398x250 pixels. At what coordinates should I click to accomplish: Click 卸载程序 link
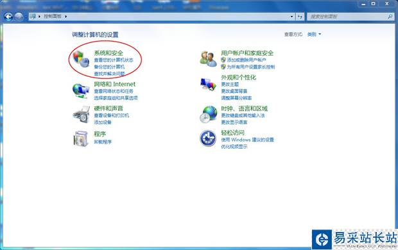pyautogui.click(x=103, y=142)
